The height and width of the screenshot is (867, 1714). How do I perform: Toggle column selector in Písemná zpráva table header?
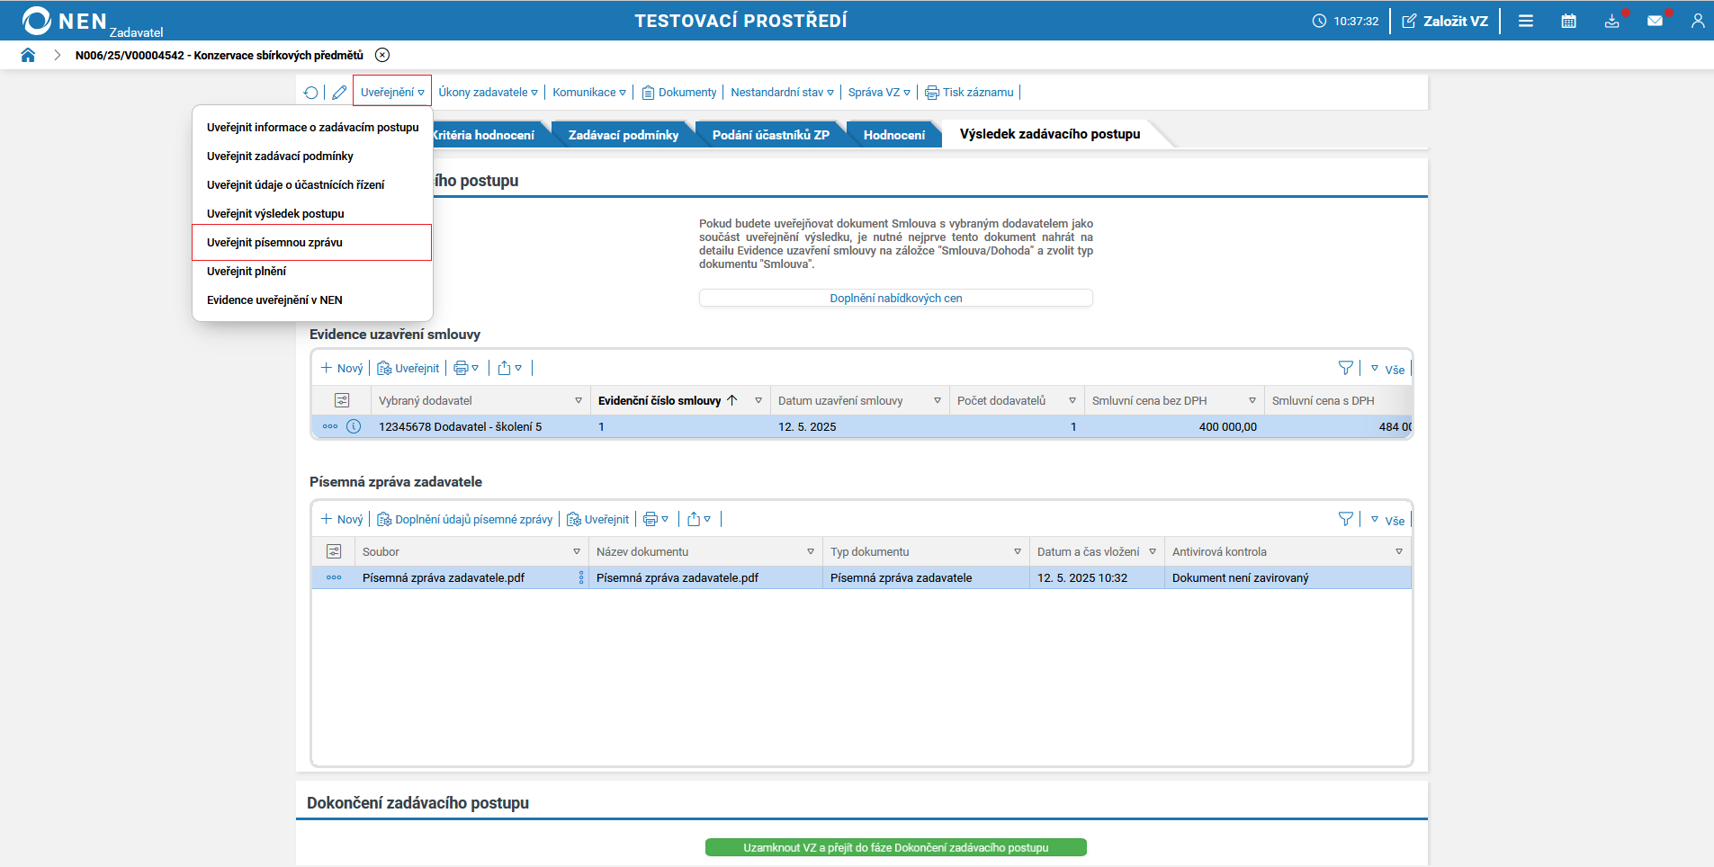[334, 551]
